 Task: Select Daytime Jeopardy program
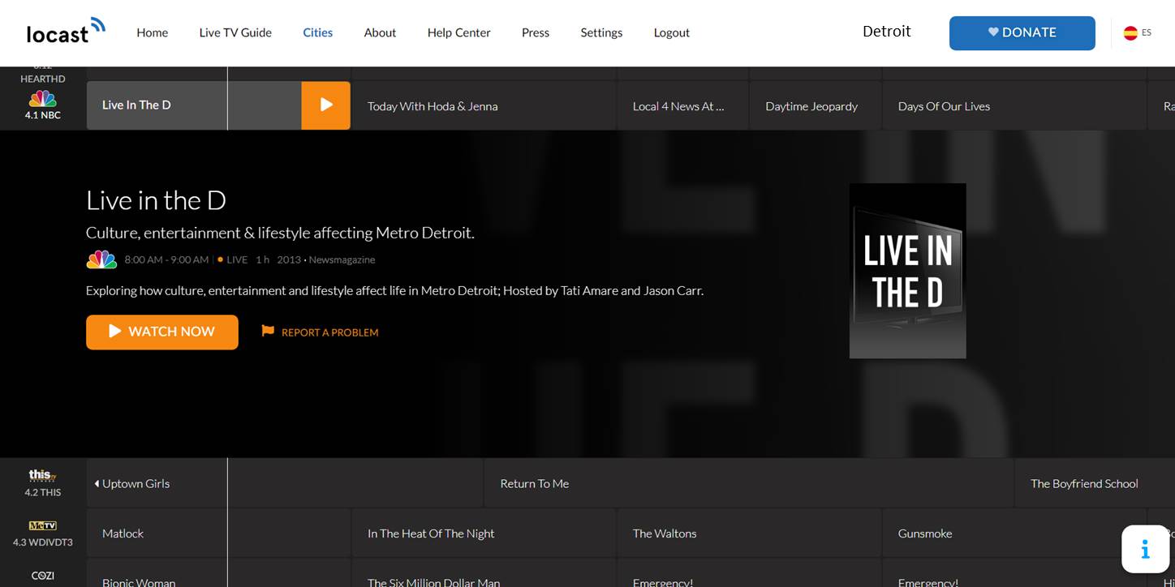point(816,106)
